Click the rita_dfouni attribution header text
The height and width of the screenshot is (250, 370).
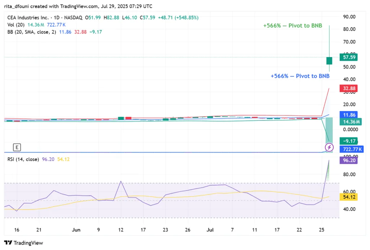click(x=78, y=6)
